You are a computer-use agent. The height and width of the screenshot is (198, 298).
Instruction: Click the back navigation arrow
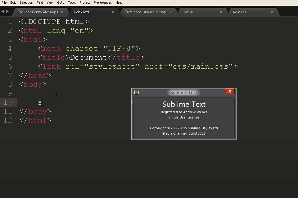click(x=2, y=11)
